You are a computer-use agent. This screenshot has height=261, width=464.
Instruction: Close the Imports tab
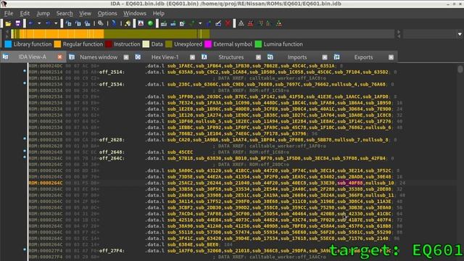[325, 57]
